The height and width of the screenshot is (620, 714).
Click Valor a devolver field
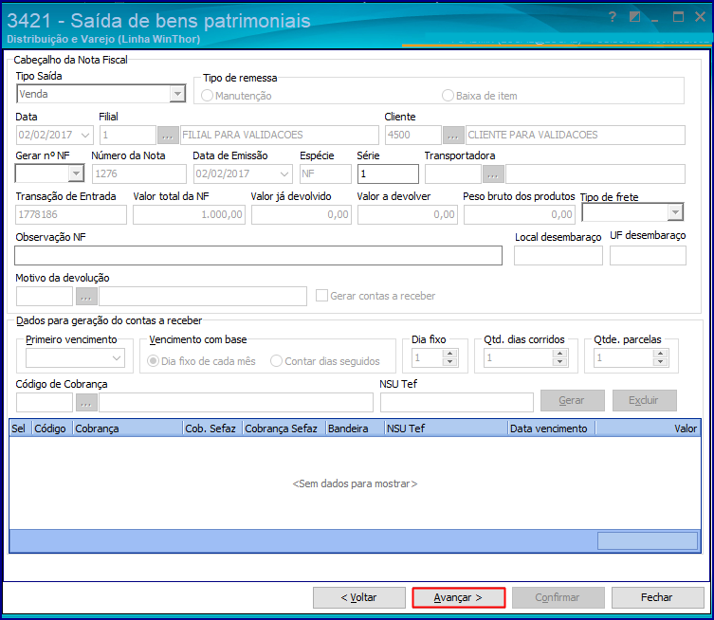(x=408, y=215)
